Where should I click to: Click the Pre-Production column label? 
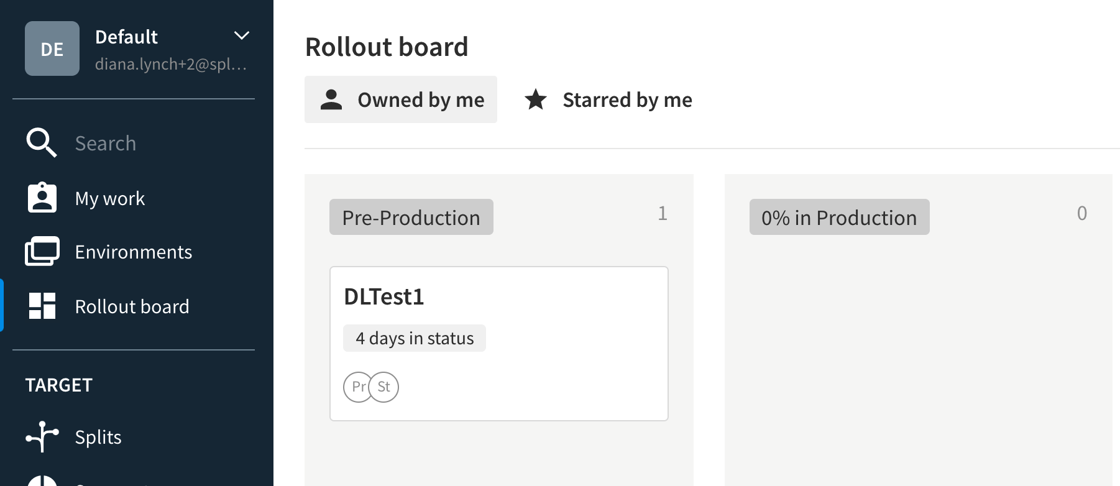click(x=411, y=217)
